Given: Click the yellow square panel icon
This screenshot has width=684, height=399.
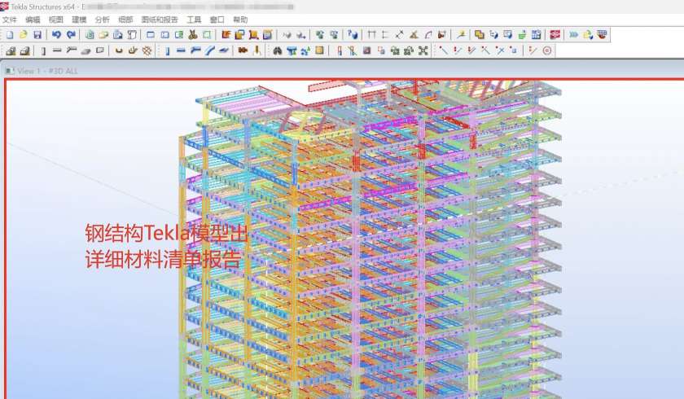Looking at the screenshot, I should pyautogui.click(x=319, y=51).
